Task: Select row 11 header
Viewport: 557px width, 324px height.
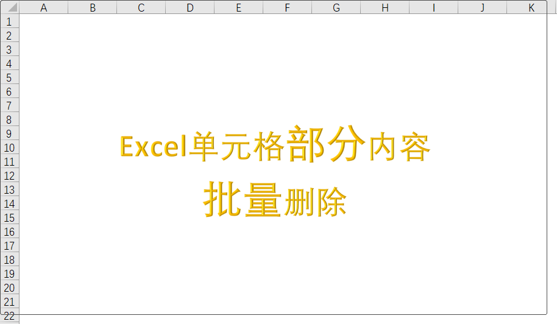Action: click(x=10, y=162)
